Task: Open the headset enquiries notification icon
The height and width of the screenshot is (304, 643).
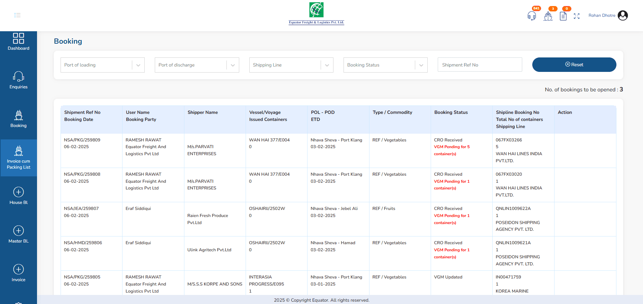Action: tap(532, 16)
